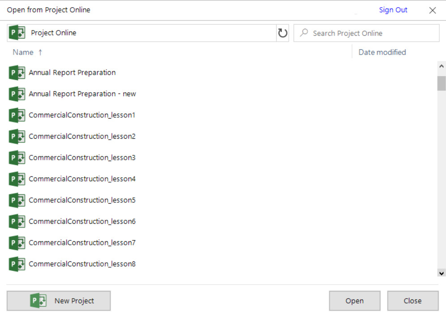Click the Name sort arrow
Screen dimensions: 446x321
(x=40, y=52)
